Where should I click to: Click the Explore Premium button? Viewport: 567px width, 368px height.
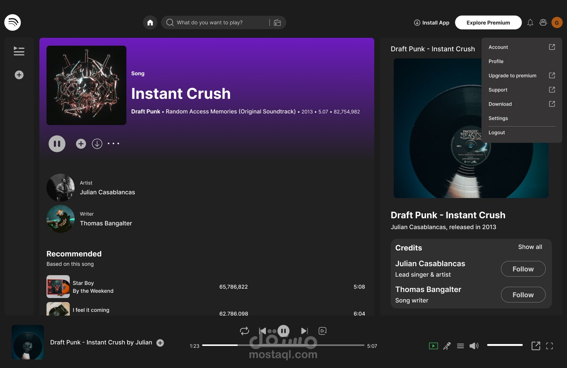[488, 22]
